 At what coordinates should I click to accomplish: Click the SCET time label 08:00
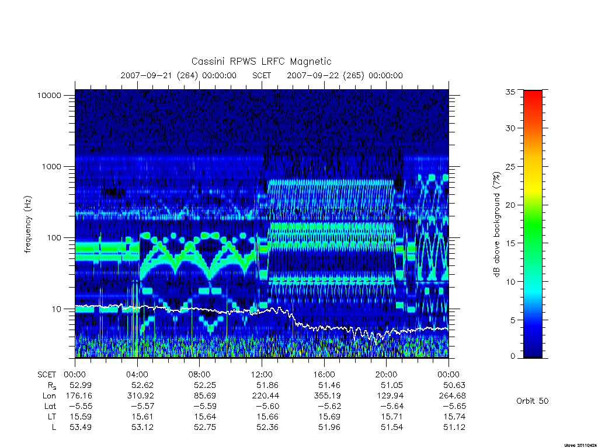click(x=200, y=374)
